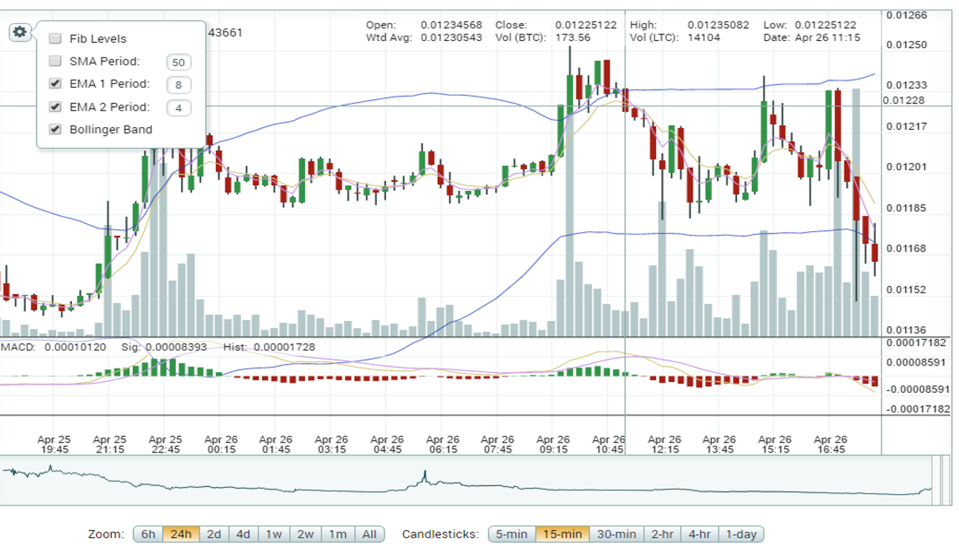Click the overview range handle at right edge

(942, 480)
